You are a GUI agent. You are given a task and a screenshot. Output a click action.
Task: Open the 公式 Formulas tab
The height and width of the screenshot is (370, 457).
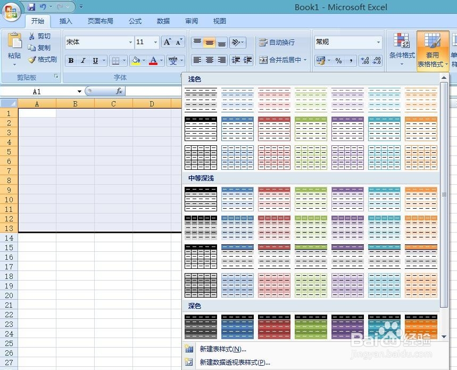[135, 21]
